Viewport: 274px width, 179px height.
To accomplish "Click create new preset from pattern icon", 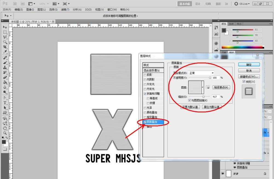I will [x=208, y=87].
